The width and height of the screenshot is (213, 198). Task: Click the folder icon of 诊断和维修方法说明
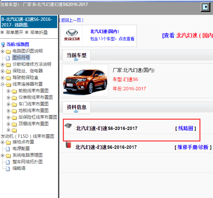point(8,65)
